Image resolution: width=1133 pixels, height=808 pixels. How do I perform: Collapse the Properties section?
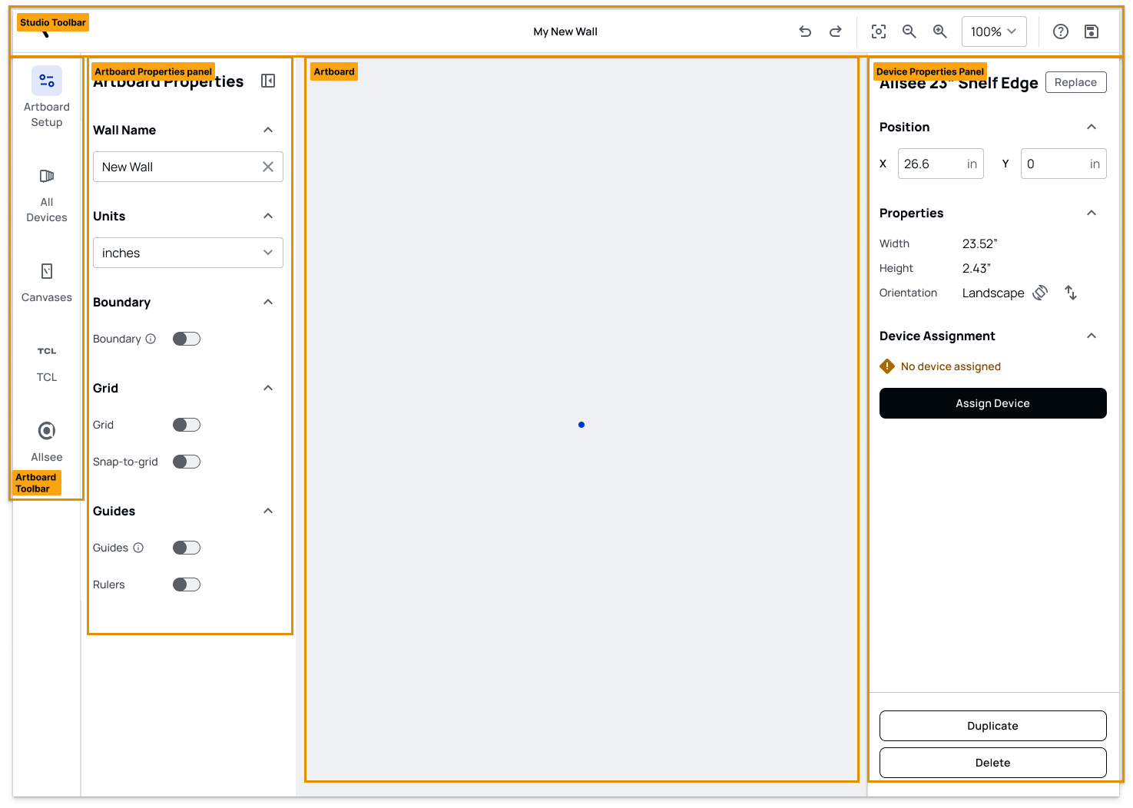point(1092,213)
